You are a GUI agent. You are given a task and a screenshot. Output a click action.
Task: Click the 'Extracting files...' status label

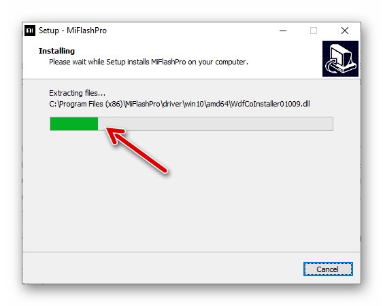[77, 93]
